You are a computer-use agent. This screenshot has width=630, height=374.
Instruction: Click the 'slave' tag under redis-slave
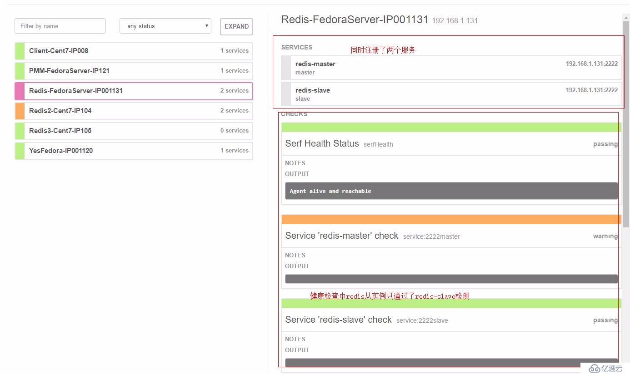coord(303,98)
